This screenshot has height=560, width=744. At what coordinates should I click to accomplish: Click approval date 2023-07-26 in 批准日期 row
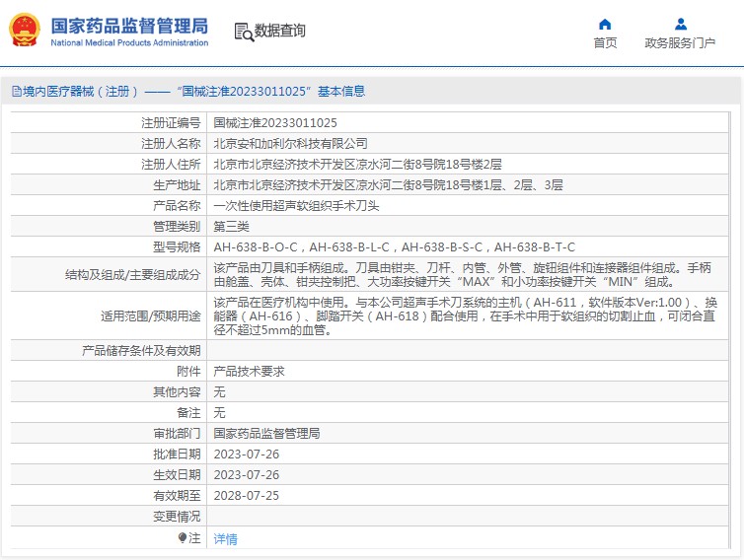[x=247, y=455]
